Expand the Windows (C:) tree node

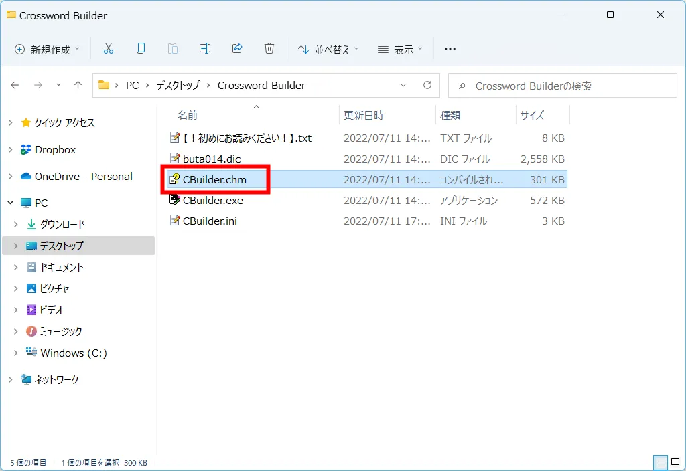tap(16, 353)
